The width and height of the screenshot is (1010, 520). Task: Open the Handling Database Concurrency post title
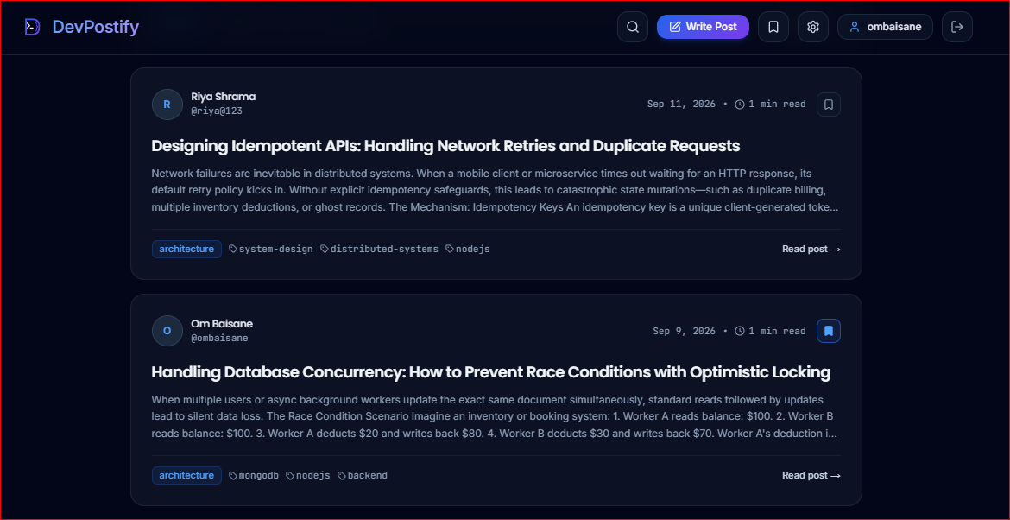pyautogui.click(x=491, y=372)
